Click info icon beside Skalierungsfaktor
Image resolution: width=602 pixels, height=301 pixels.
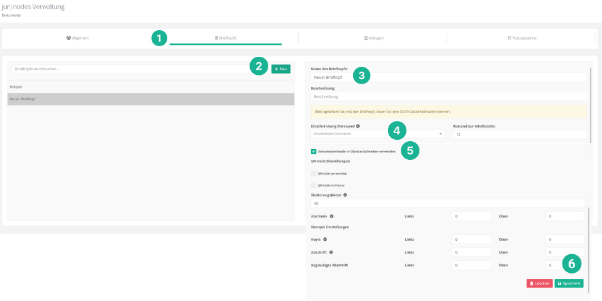[344, 195]
